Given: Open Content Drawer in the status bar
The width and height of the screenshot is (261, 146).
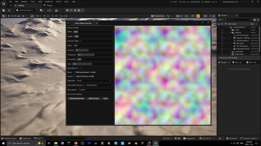Looking at the screenshot, I should click(9, 138).
